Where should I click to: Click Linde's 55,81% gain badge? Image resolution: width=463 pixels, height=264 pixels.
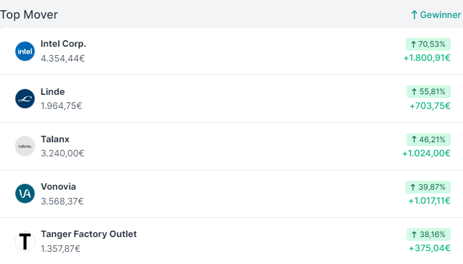(x=428, y=92)
